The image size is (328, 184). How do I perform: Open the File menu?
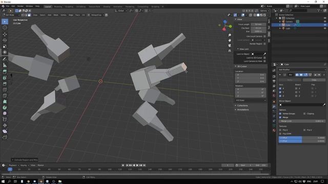click(8, 6)
